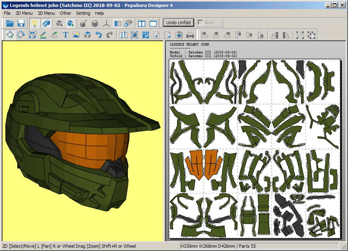The image size is (348, 251).
Task: Click the align left icon
Action: coord(205,35)
